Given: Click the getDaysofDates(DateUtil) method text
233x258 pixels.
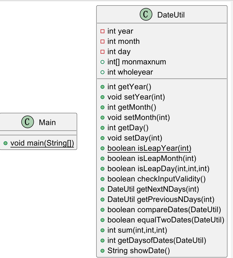Looking at the screenshot, I should [x=157, y=241].
